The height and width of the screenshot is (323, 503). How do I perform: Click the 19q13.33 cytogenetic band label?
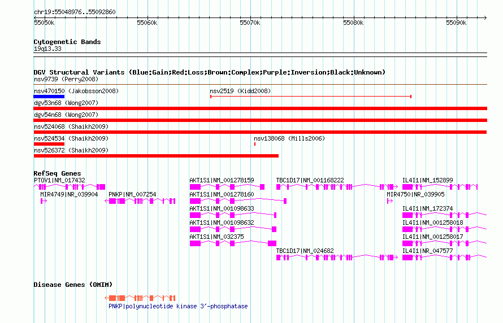pos(47,49)
